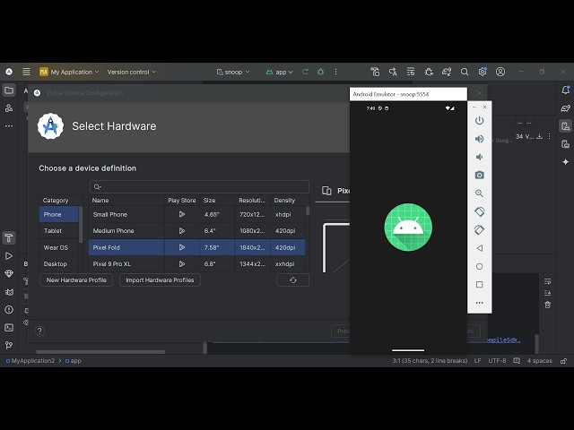Open the Structure tool window icon
574x430 pixels.
pos(9,108)
